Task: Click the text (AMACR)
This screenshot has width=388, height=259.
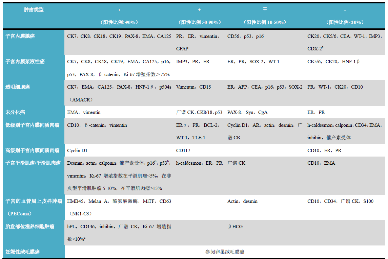Action: [x=81, y=100]
